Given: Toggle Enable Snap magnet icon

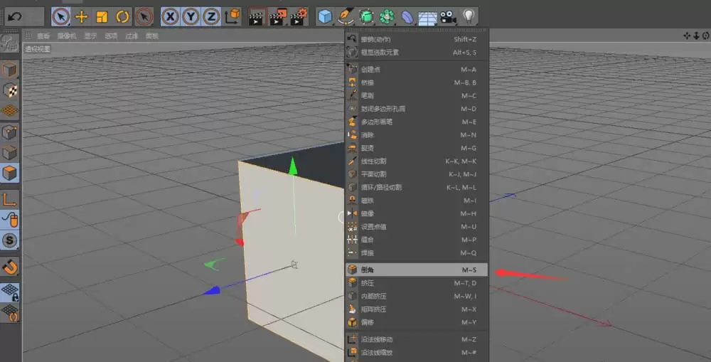Looking at the screenshot, I should 9,267.
